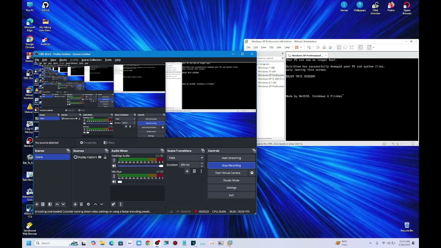Image resolution: width=441 pixels, height=248 pixels.
Task: Open advanced audio properties gears icon
Action: [113, 204]
